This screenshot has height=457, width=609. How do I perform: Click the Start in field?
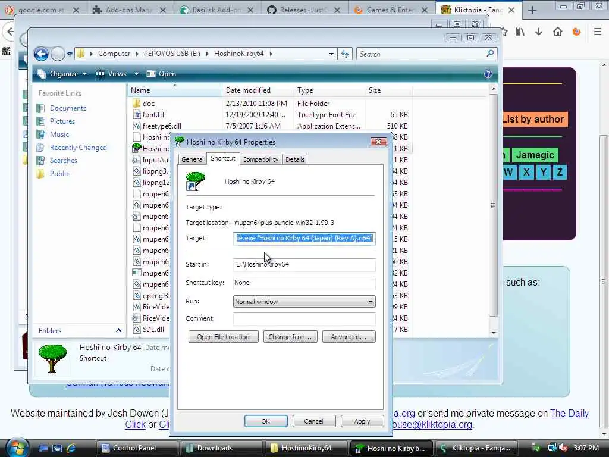point(304,264)
